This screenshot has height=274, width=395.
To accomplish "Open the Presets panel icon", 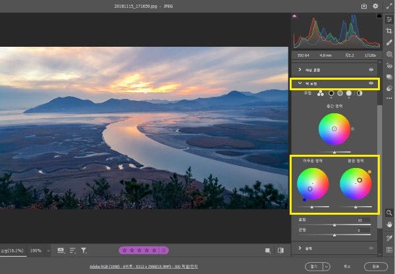I will (389, 88).
